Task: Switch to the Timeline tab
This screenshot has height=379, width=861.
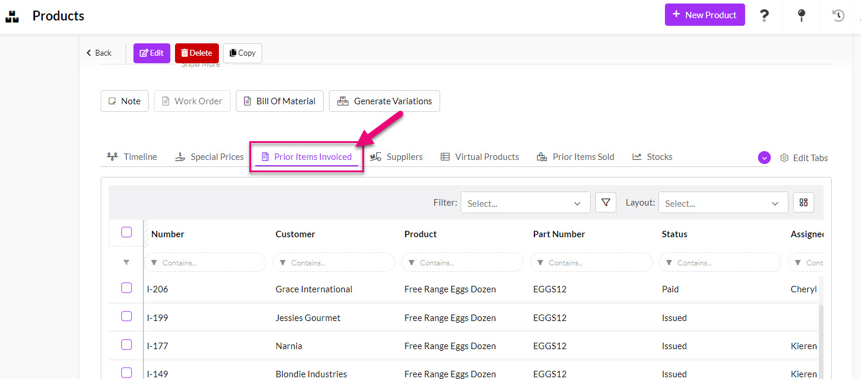Action: [132, 157]
